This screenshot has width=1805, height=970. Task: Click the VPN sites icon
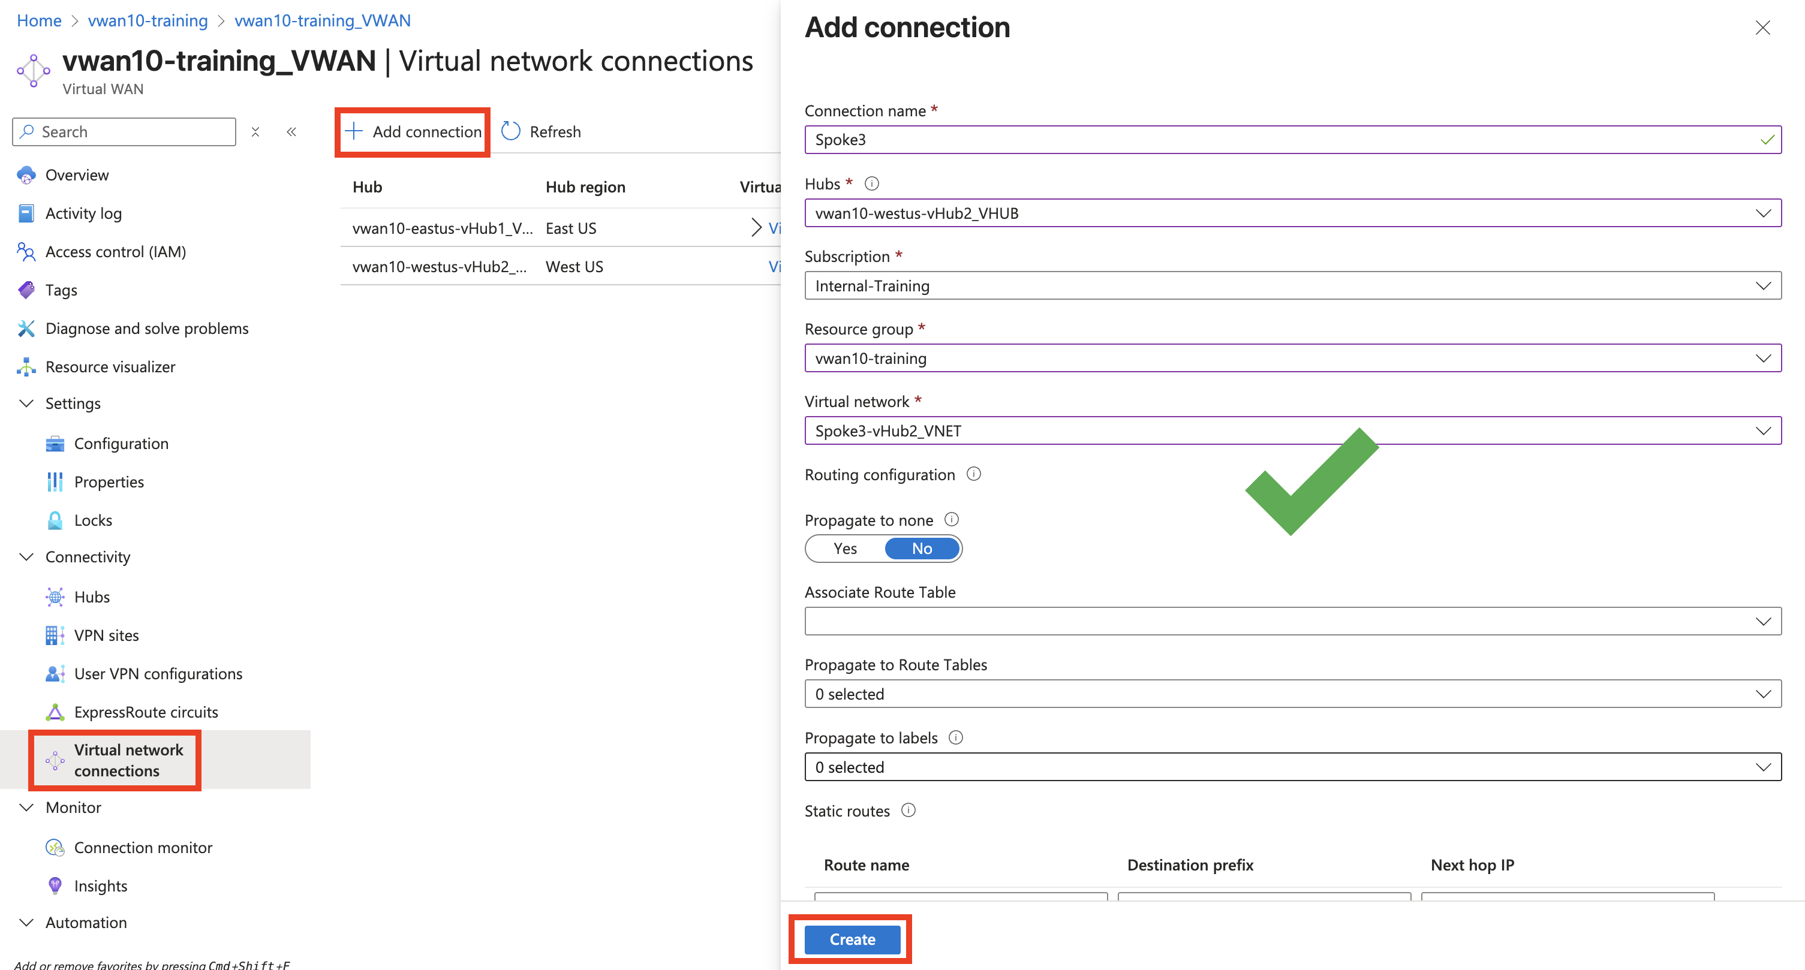point(55,635)
